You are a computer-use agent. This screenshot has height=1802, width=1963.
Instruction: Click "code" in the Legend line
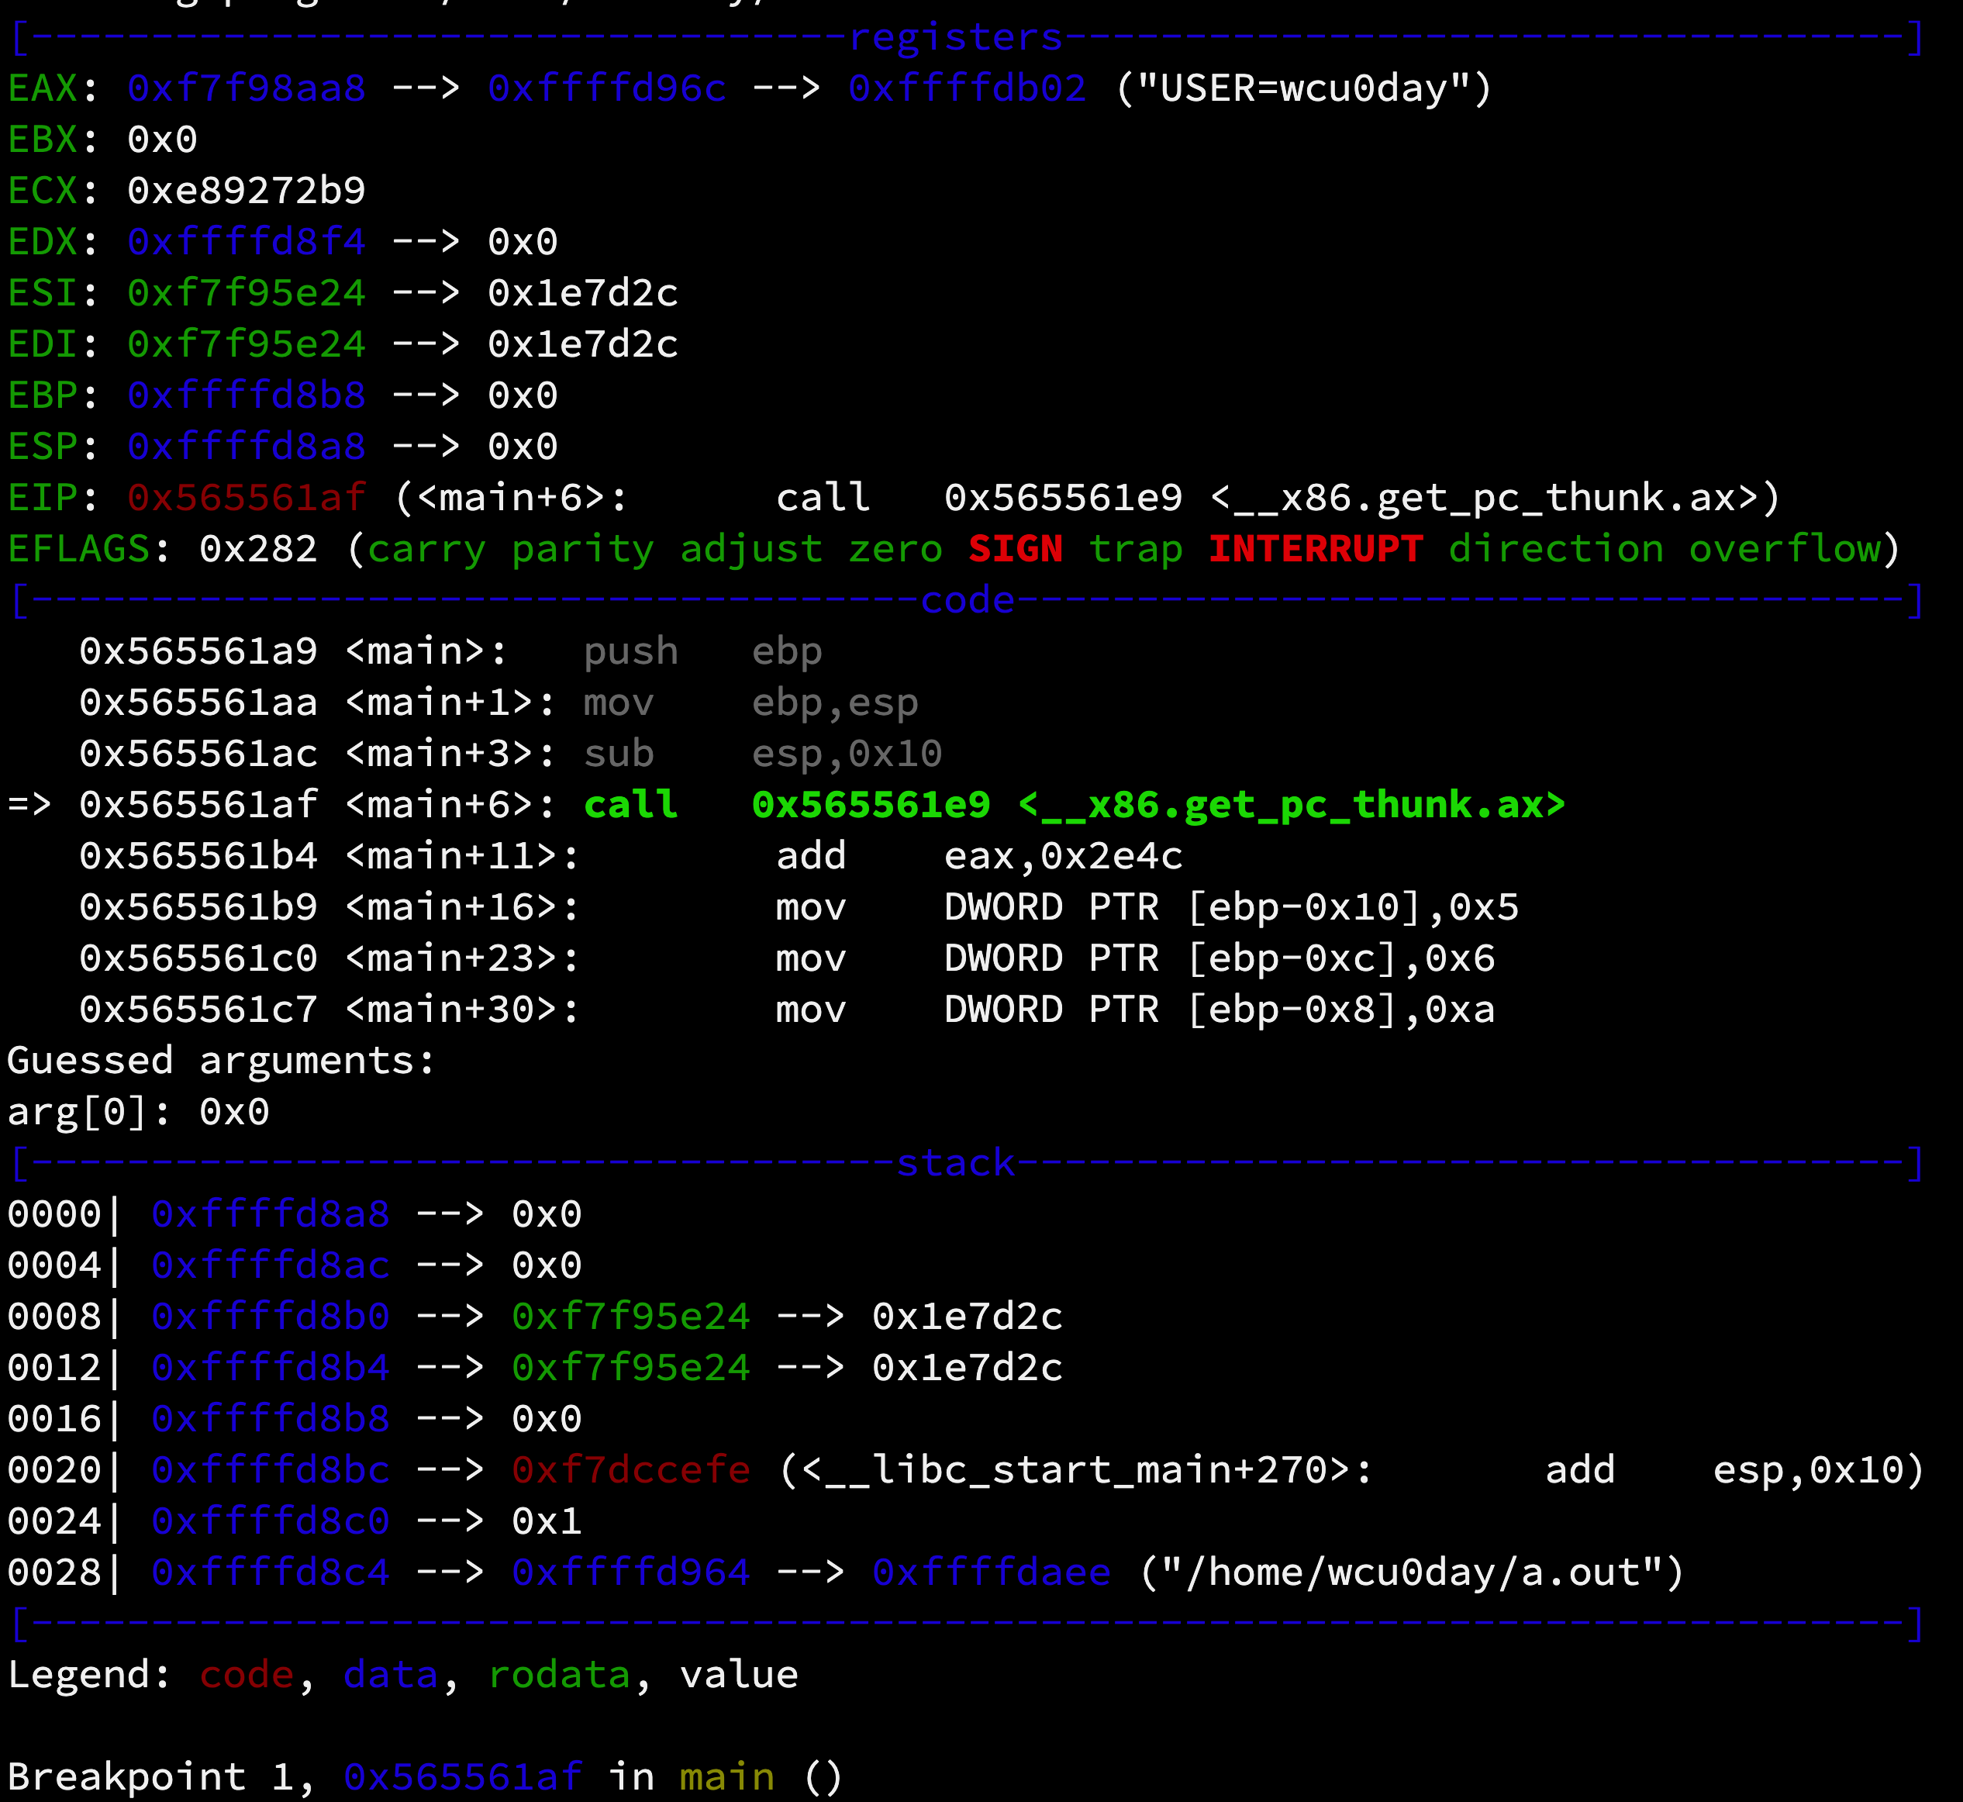click(x=247, y=1674)
